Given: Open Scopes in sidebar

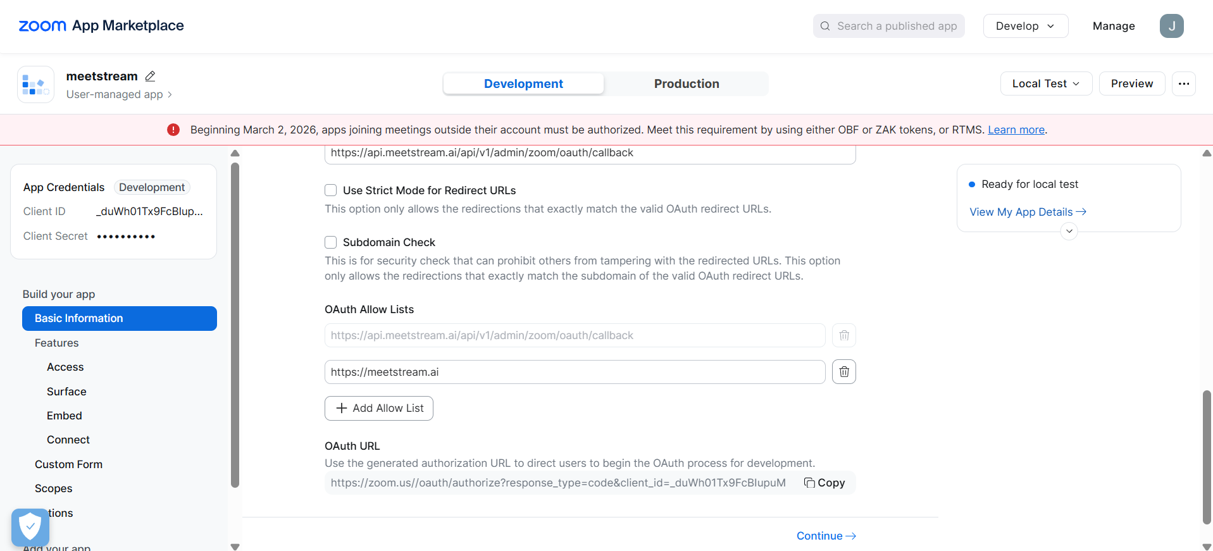Looking at the screenshot, I should [54, 488].
